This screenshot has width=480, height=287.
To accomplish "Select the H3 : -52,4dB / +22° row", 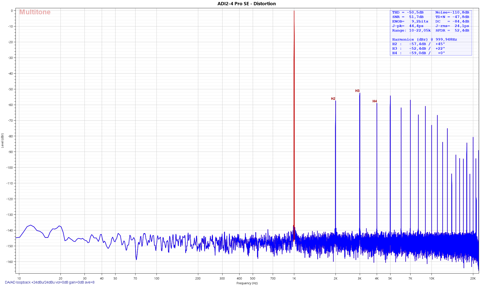I will coord(418,48).
